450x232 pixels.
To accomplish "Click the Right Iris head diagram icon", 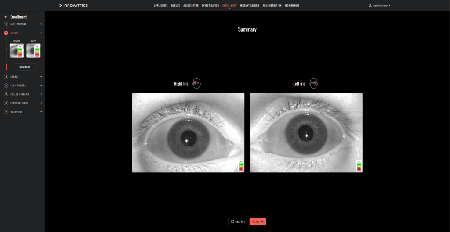I will 196,84.
